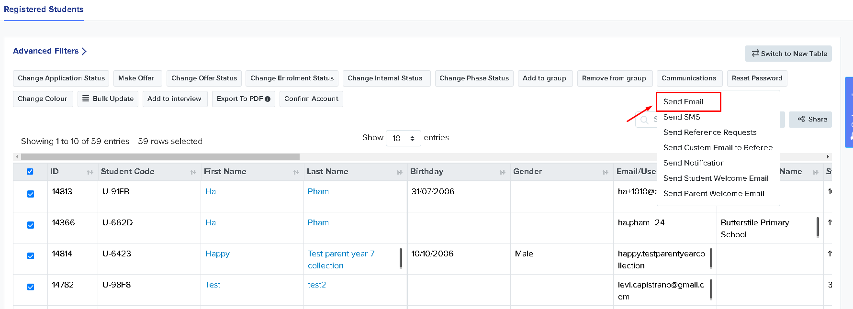Open first name Happy link

pos(217,254)
